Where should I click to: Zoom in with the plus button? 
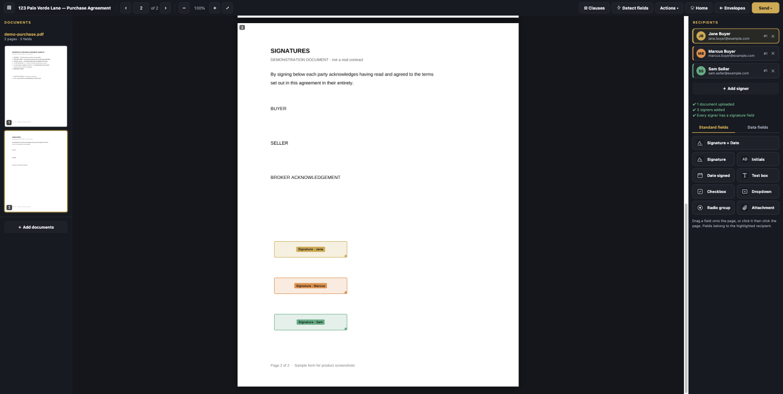(215, 8)
